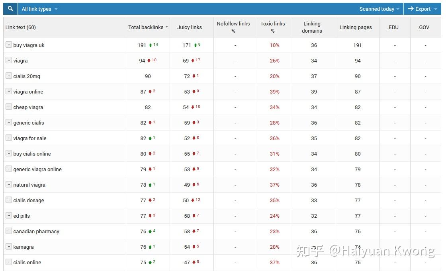
Task: Click the 'cialis 20mg' link text
Action: tap(27, 76)
